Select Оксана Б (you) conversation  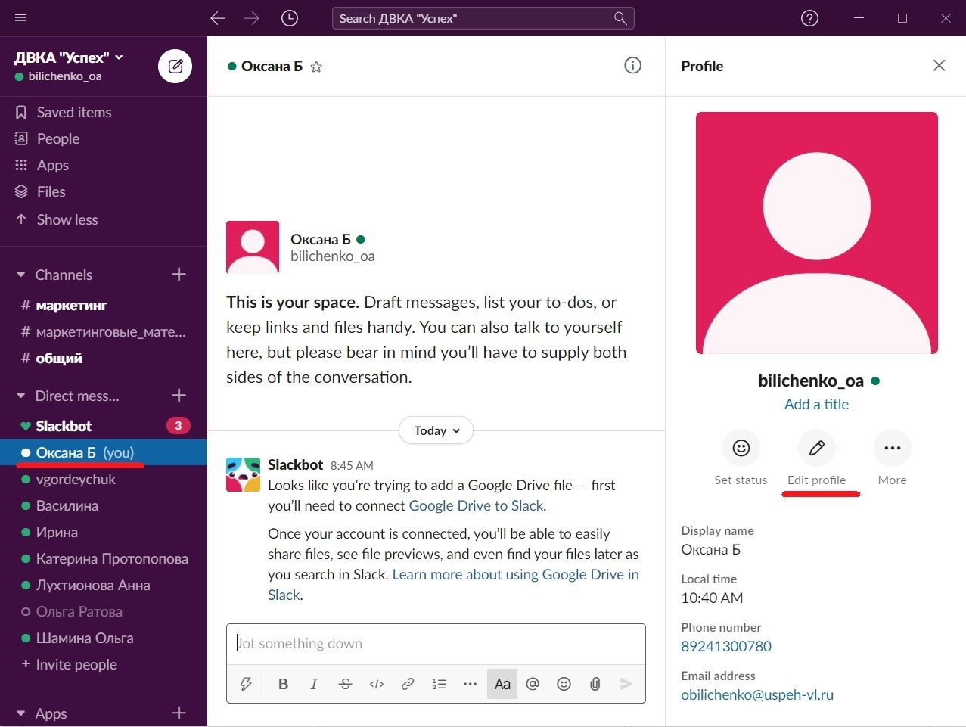(x=103, y=452)
